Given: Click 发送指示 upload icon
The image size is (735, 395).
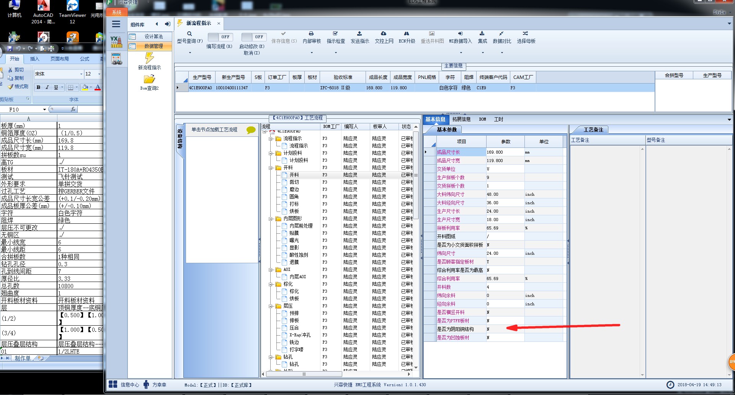Looking at the screenshot, I should click(x=359, y=34).
